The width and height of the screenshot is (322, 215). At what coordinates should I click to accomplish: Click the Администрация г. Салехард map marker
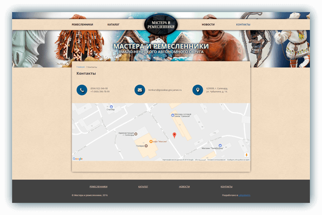136,134
